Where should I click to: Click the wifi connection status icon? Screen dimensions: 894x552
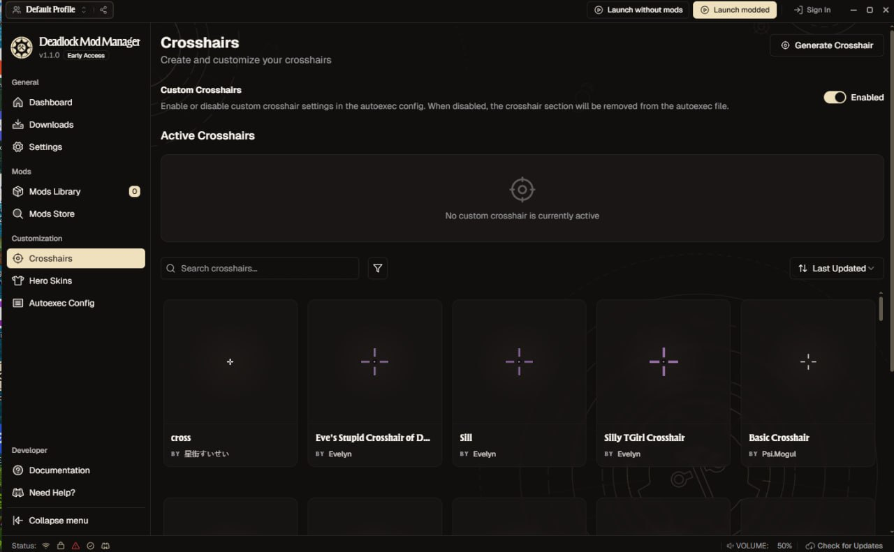click(46, 546)
